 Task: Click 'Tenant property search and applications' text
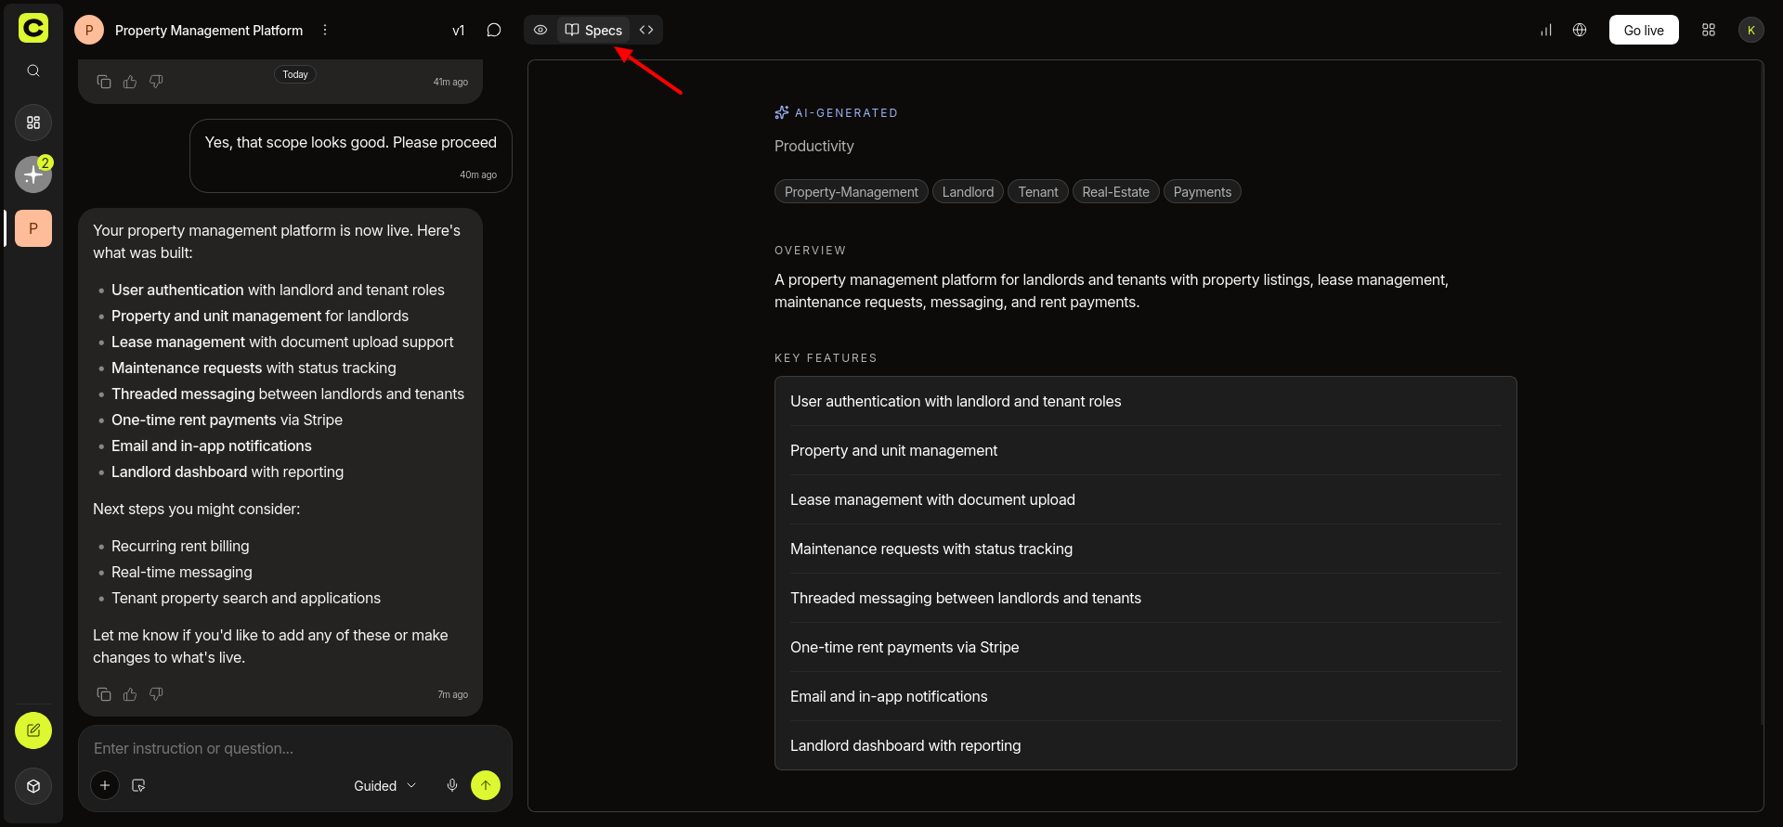pyautogui.click(x=246, y=598)
